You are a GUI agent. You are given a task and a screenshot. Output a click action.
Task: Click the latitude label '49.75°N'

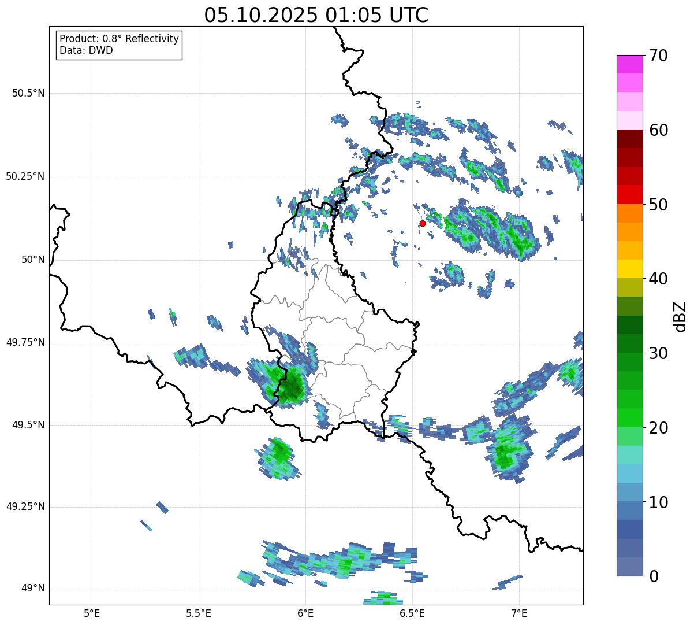point(25,342)
